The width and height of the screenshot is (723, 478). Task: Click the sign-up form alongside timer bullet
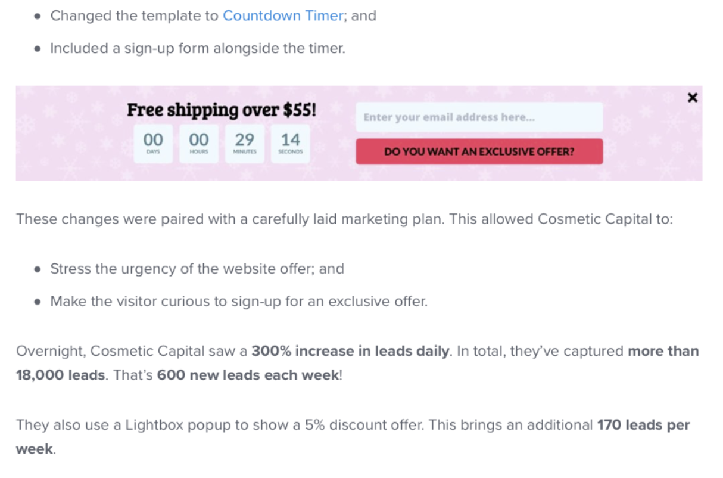(197, 48)
